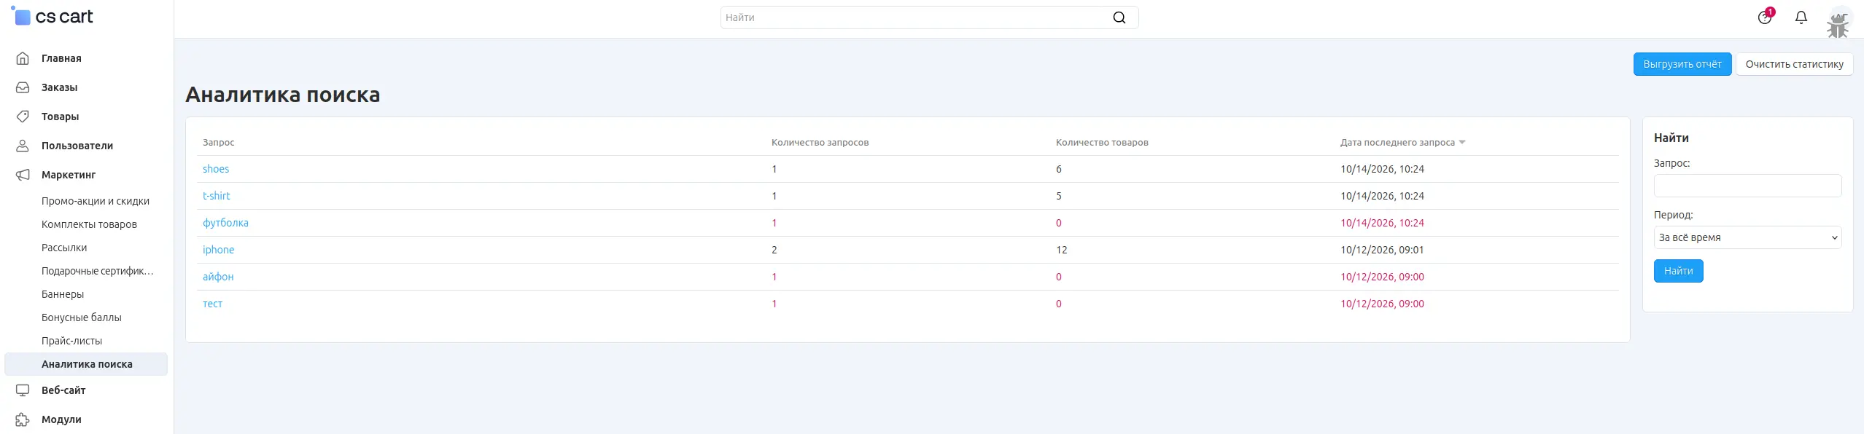Image resolution: width=1864 pixels, height=434 pixels.
Task: Click the magnifier search icon in top bar
Action: click(x=1119, y=17)
